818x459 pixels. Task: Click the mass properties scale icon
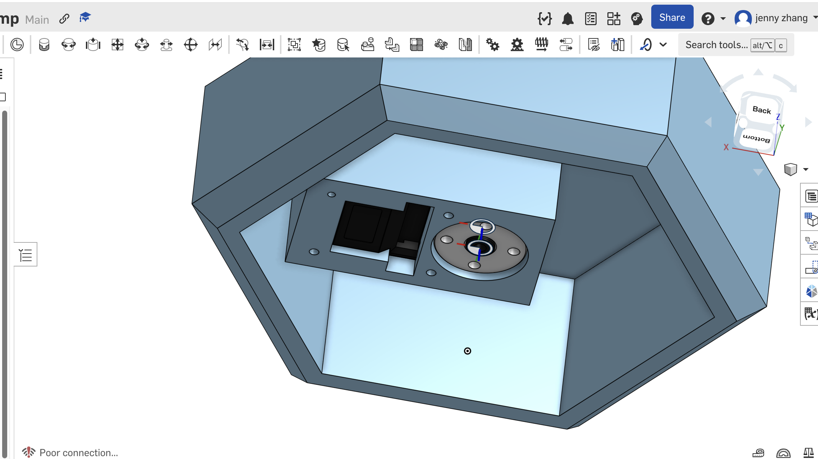tap(809, 453)
